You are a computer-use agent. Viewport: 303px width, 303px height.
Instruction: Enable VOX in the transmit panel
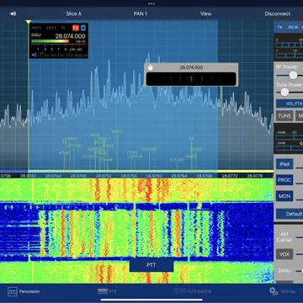pyautogui.click(x=284, y=254)
